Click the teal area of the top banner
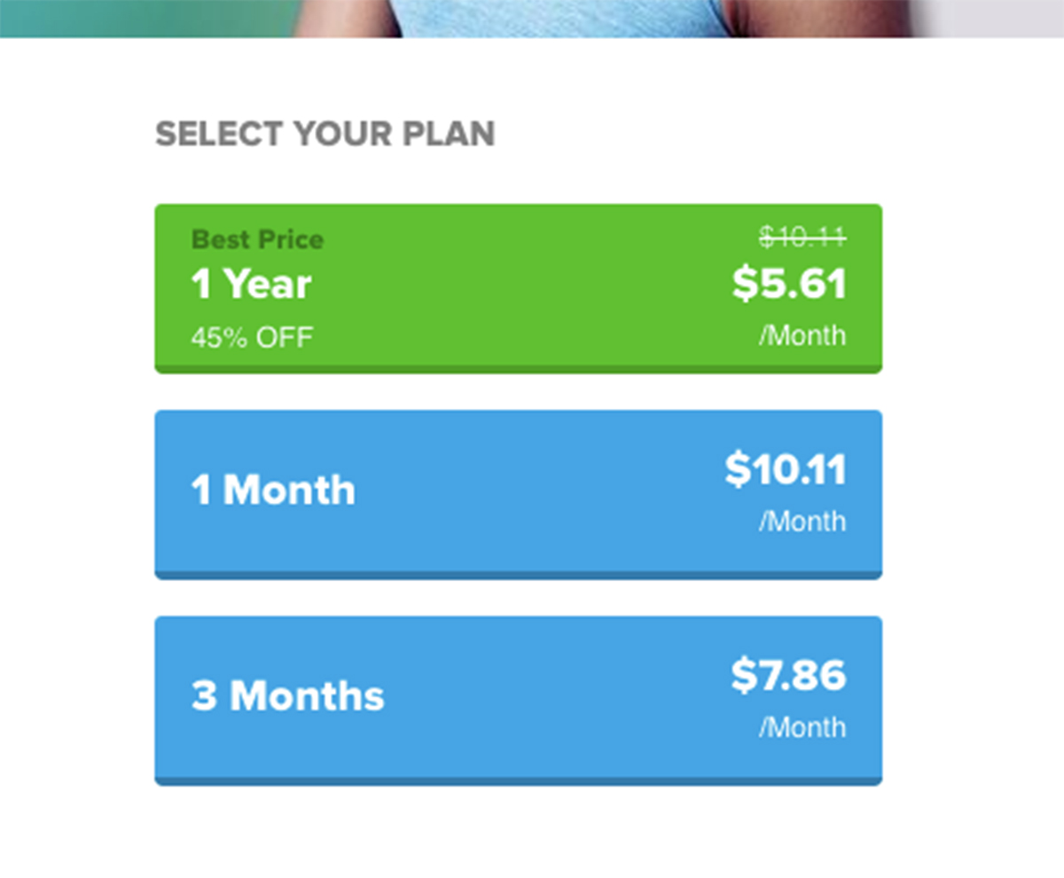 pyautogui.click(x=133, y=18)
